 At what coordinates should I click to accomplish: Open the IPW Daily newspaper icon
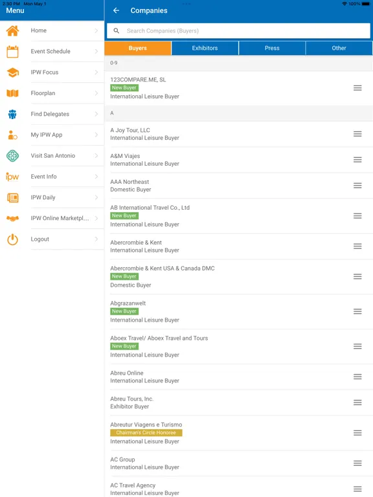[13, 198]
